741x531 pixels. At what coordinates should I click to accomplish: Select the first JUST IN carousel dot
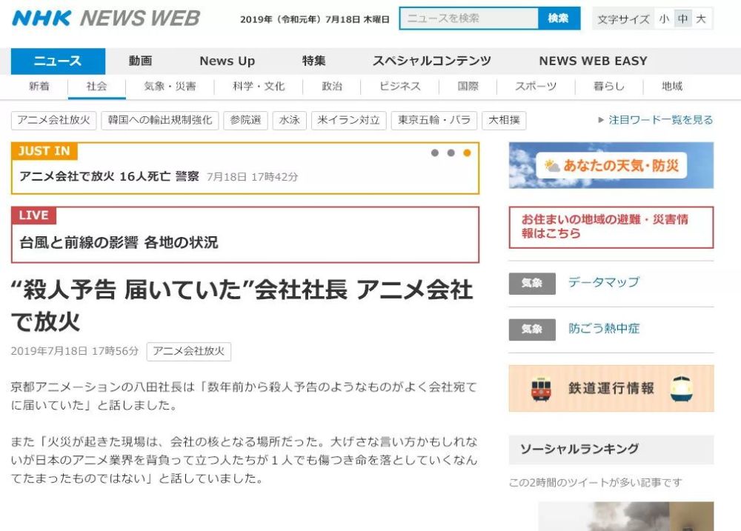[435, 153]
